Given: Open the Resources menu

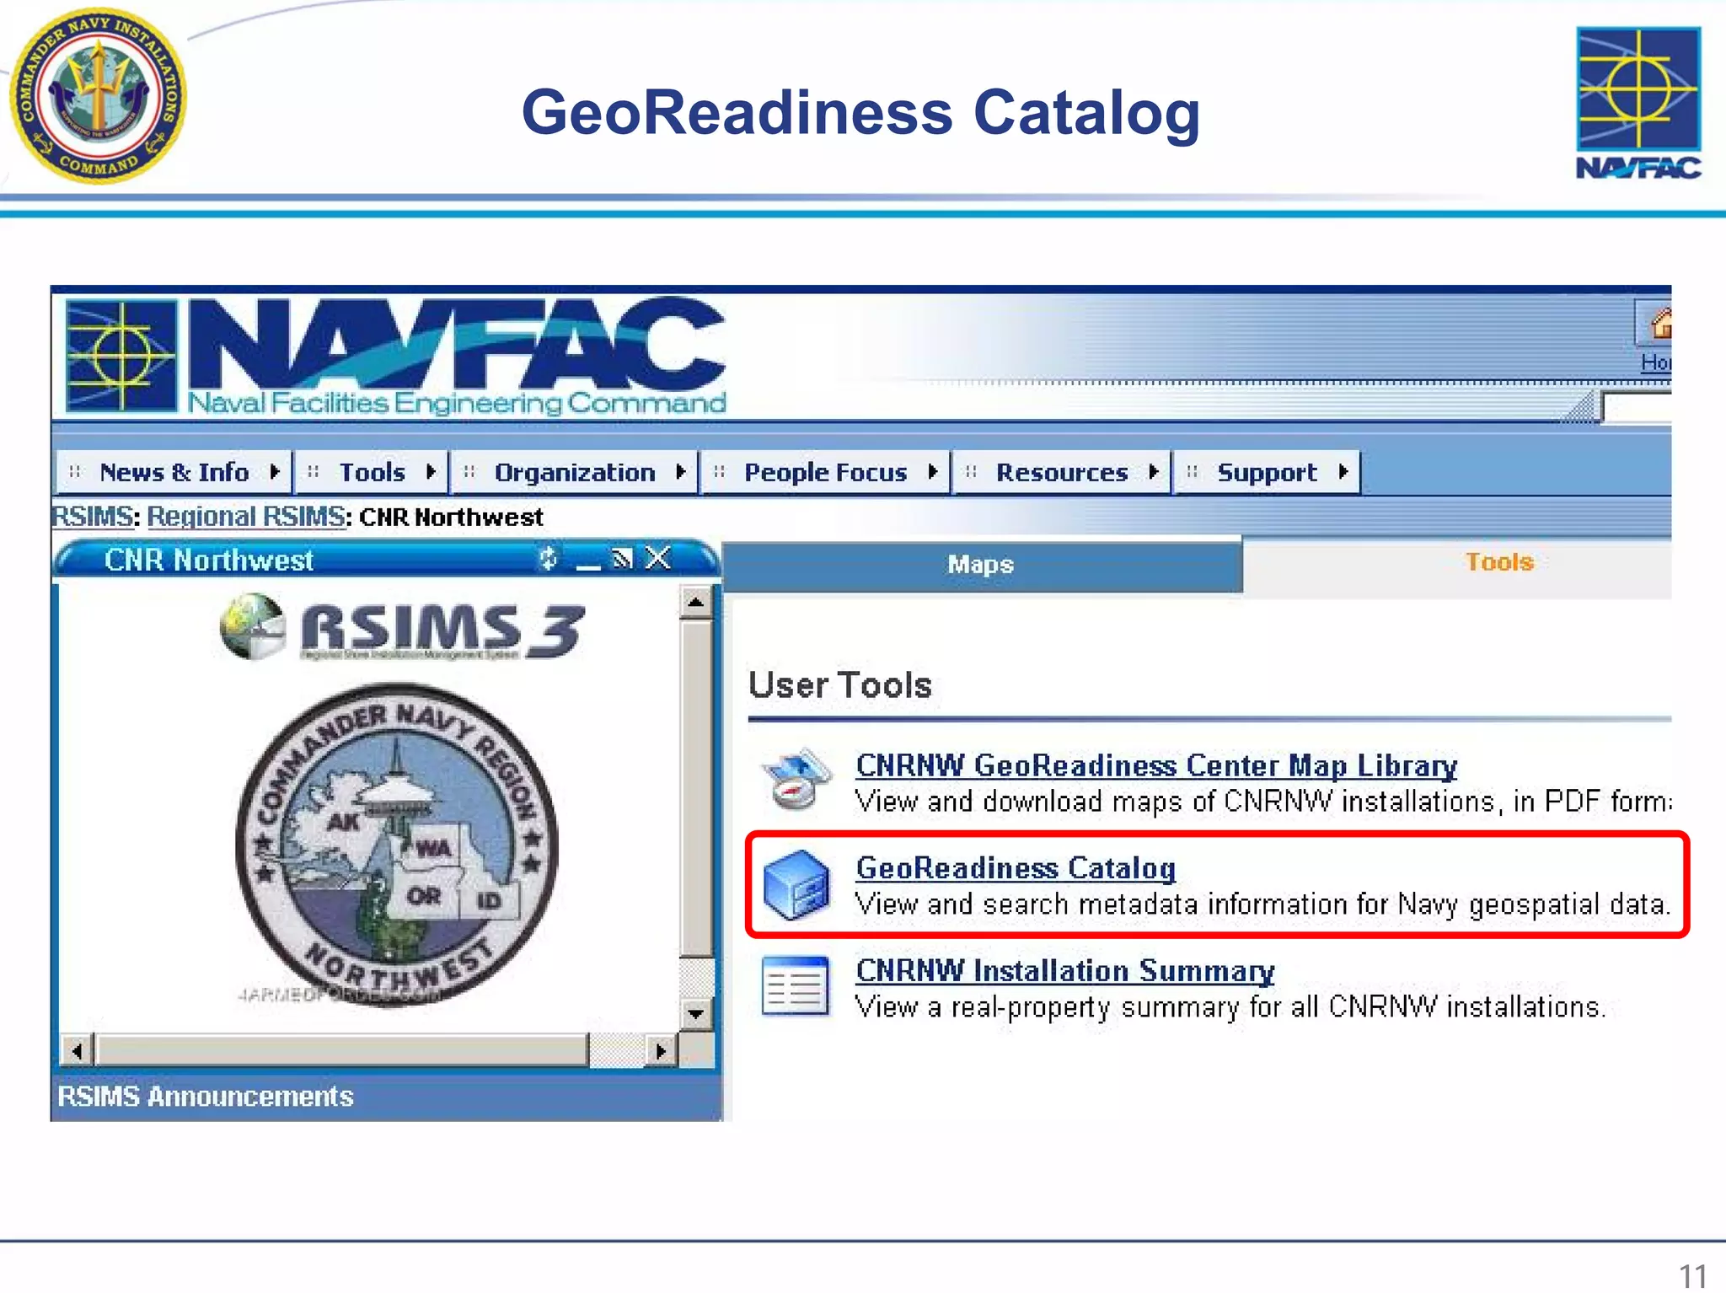Looking at the screenshot, I should click(1062, 472).
